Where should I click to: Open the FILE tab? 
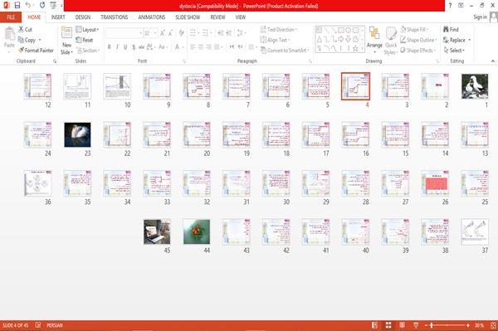pyautogui.click(x=11, y=17)
